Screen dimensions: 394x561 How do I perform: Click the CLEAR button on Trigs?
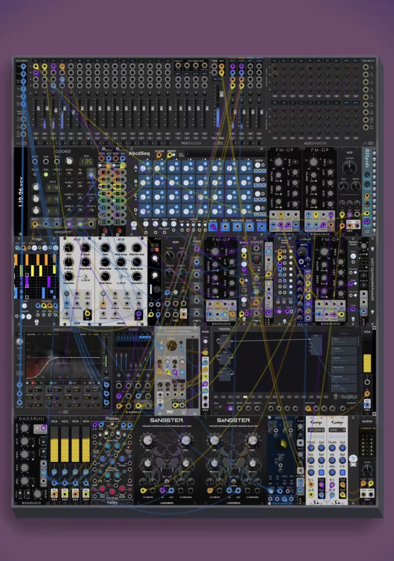(x=24, y=306)
